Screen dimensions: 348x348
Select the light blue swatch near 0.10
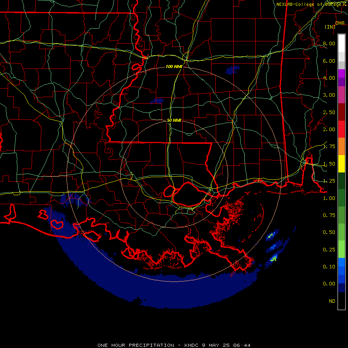[341, 262]
